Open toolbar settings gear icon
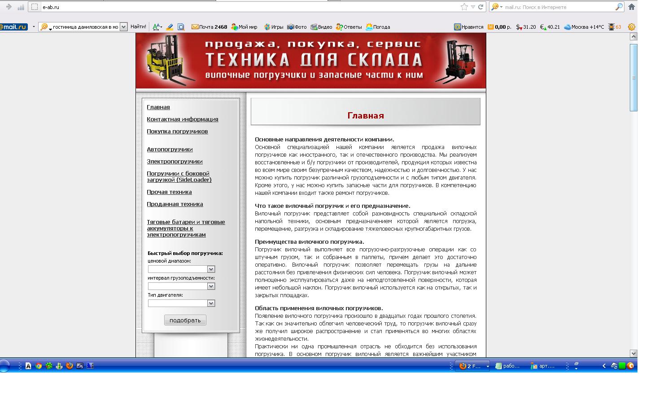This screenshot has width=646, height=404. tap(632, 27)
